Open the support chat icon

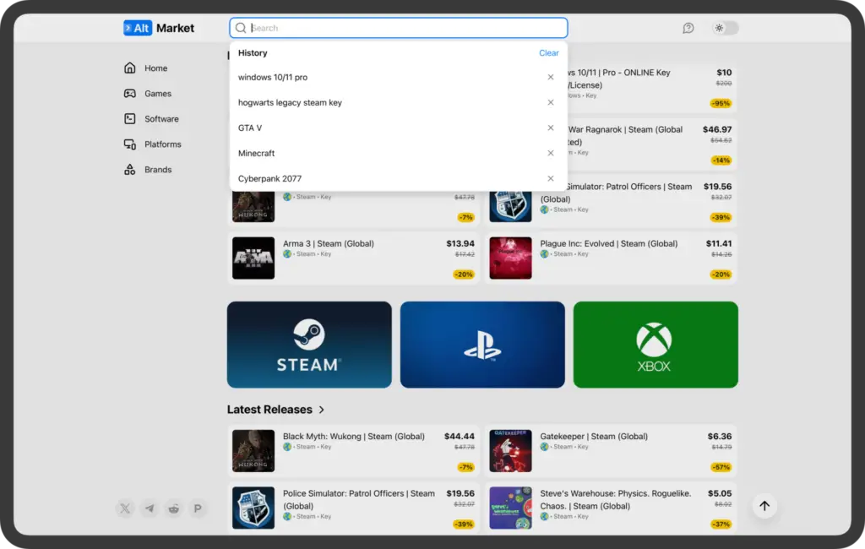pos(688,28)
